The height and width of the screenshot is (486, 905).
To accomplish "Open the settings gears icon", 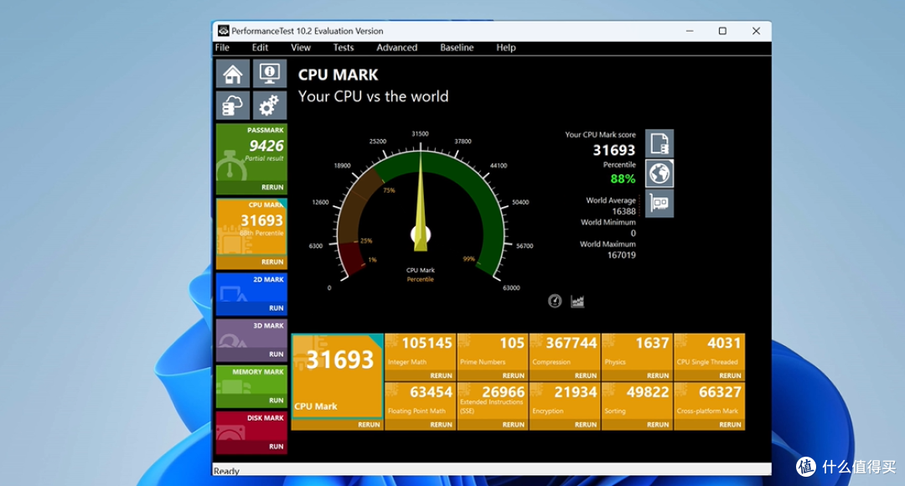I will click(x=270, y=106).
